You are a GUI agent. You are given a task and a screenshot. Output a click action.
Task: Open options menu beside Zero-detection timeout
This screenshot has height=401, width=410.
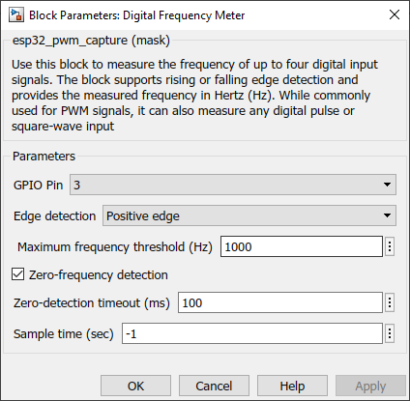[x=390, y=302]
